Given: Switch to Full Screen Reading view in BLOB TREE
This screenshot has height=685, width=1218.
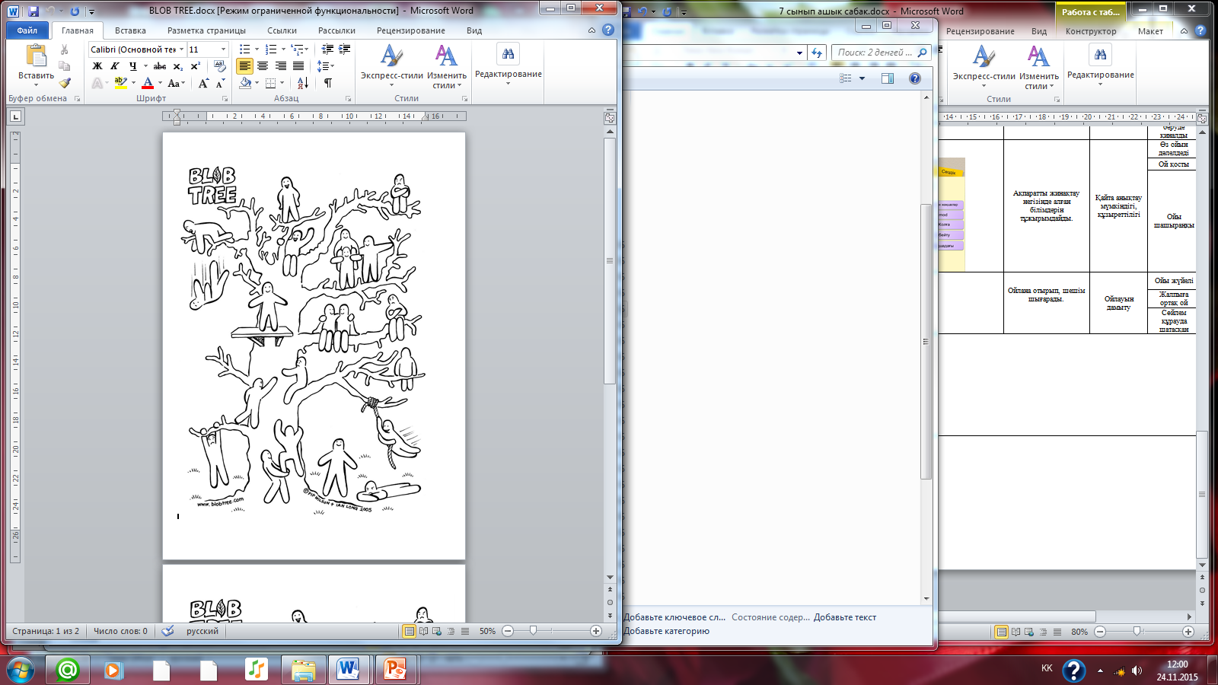Looking at the screenshot, I should coord(423,631).
